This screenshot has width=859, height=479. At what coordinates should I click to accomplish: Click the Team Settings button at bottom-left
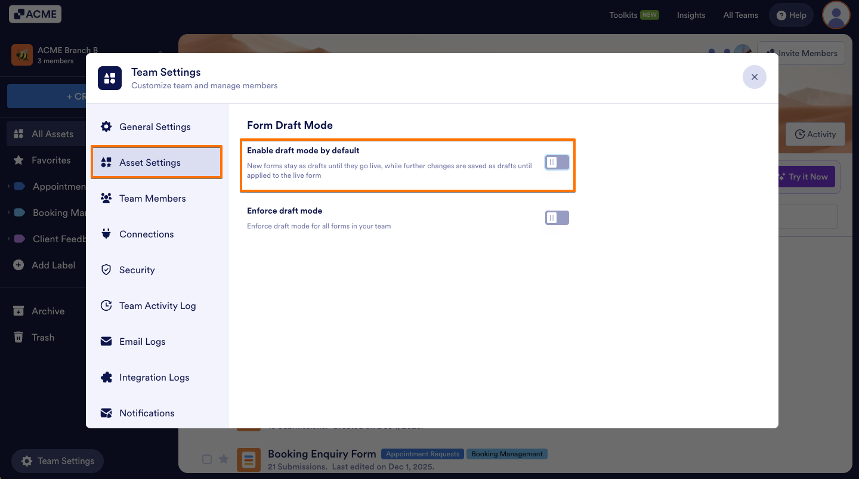pyautogui.click(x=57, y=461)
